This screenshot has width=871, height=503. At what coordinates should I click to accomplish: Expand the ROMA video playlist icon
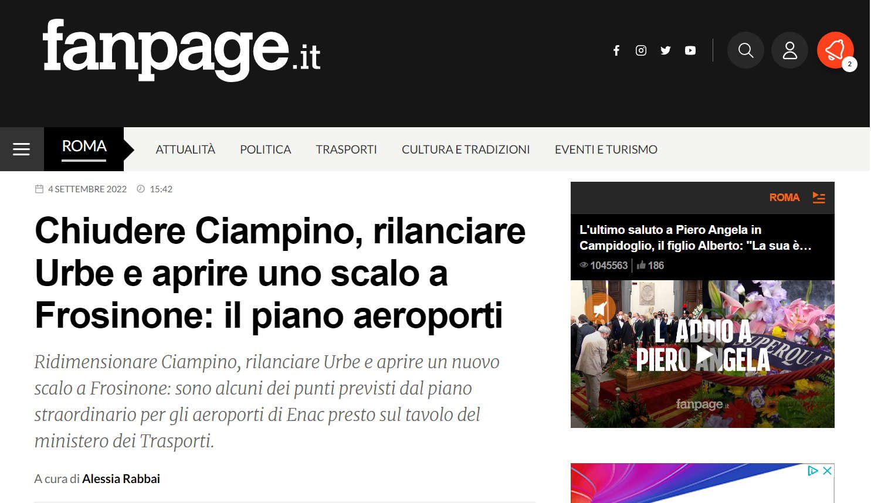819,198
